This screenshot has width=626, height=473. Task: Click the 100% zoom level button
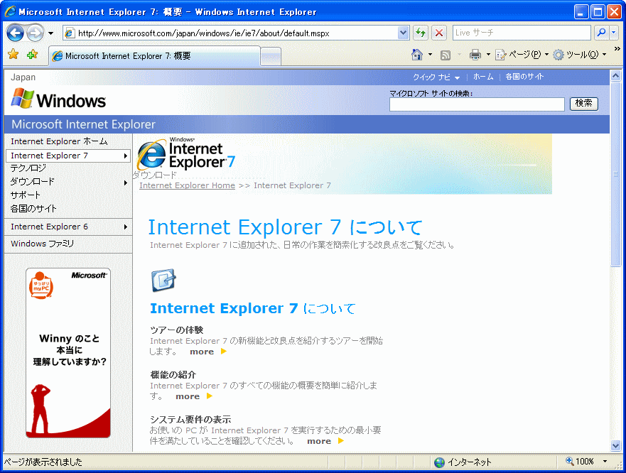point(580,462)
